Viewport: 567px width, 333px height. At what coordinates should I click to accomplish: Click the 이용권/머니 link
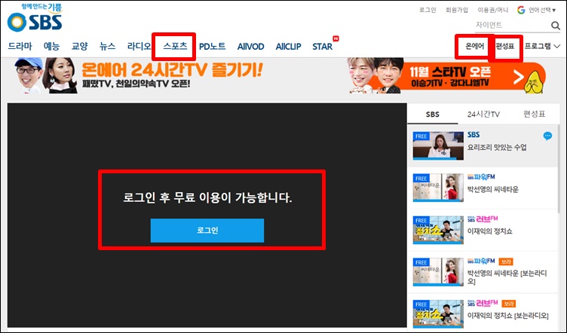(493, 10)
